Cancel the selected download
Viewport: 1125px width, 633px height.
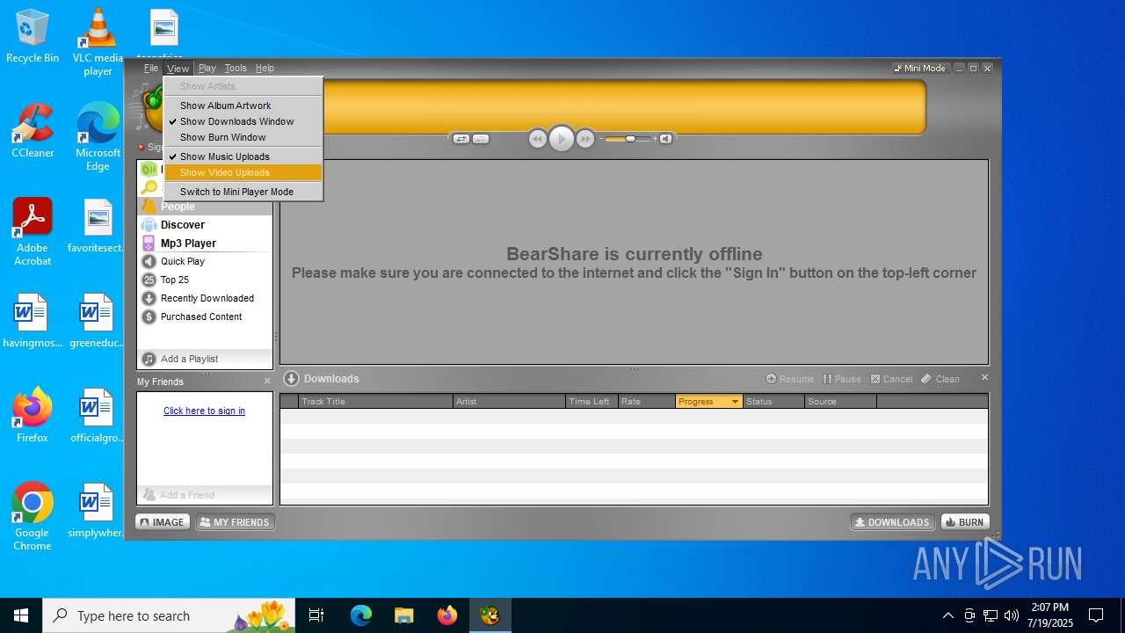click(891, 379)
